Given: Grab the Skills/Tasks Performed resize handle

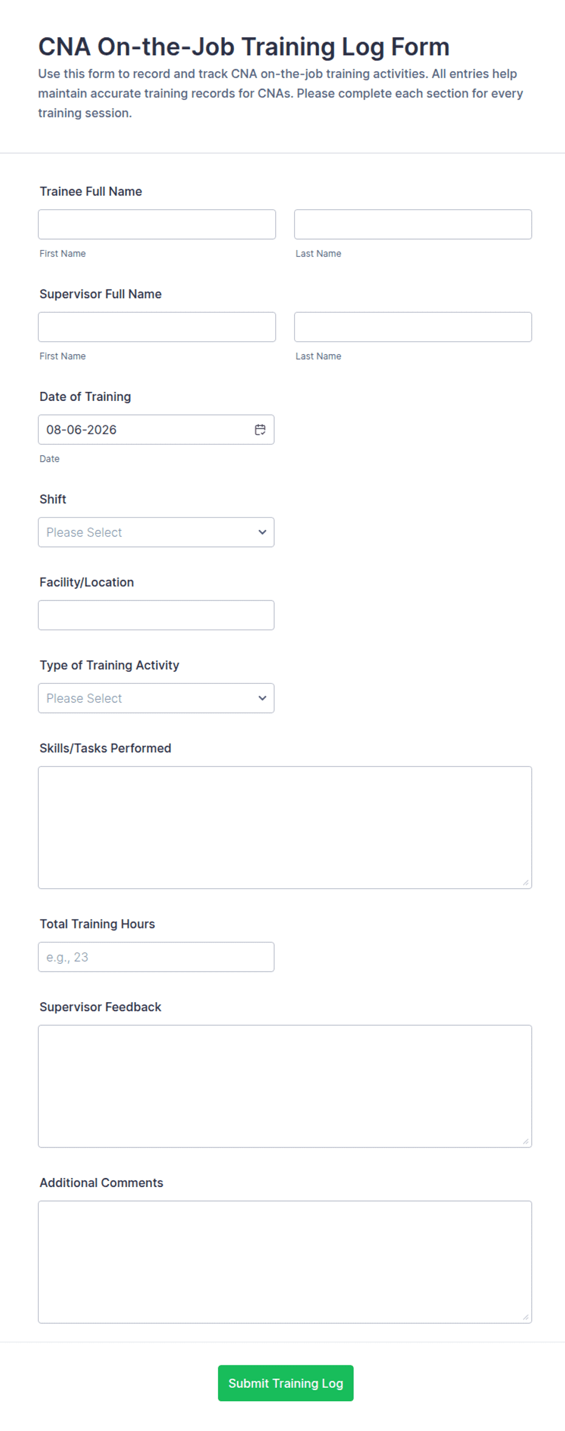Looking at the screenshot, I should pyautogui.click(x=526, y=883).
